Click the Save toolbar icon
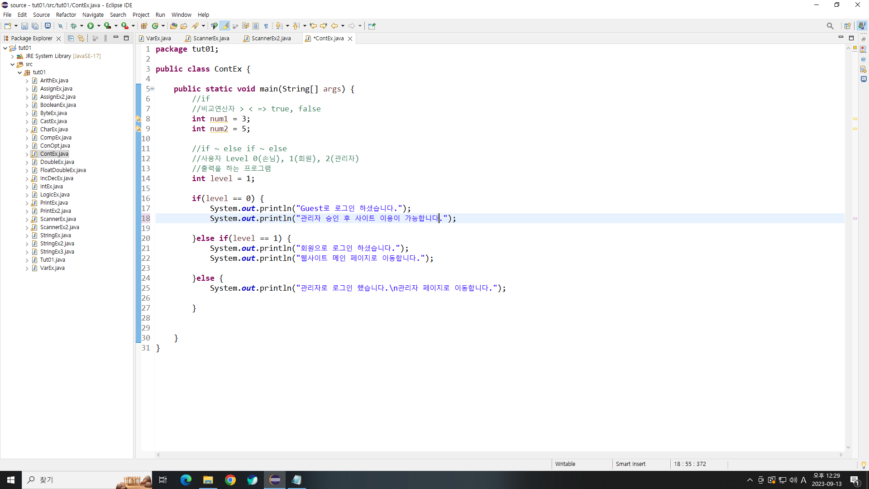The width and height of the screenshot is (869, 489). 24,26
